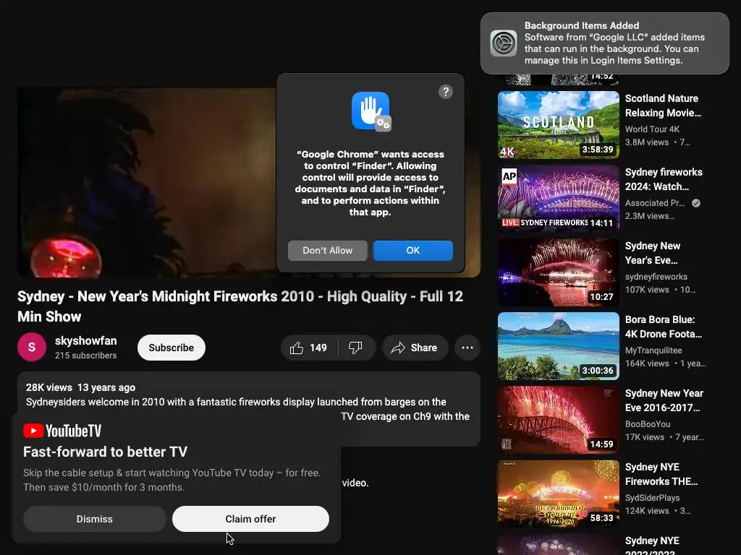Click channel name 'Associated Pr…'

coord(654,203)
